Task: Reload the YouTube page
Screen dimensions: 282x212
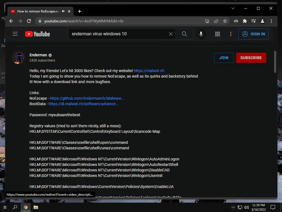Action: [29, 21]
